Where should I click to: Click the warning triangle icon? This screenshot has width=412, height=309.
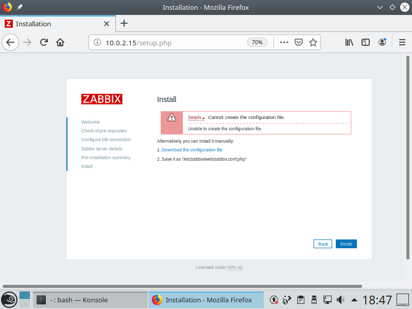coord(171,117)
